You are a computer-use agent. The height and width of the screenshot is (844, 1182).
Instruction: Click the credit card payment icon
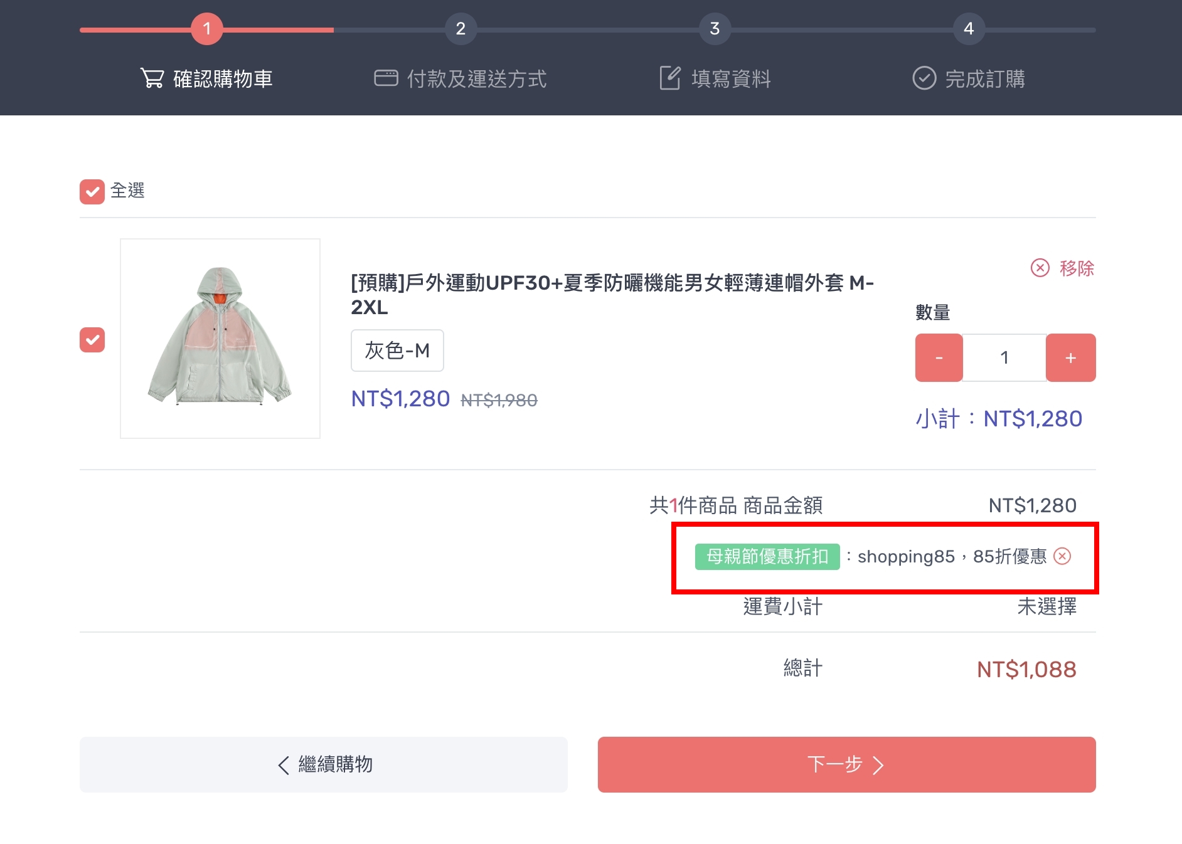pos(386,78)
